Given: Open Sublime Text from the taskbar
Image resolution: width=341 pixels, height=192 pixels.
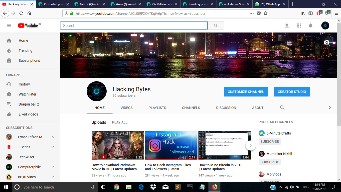Looking at the screenshot, I should (x=177, y=187).
